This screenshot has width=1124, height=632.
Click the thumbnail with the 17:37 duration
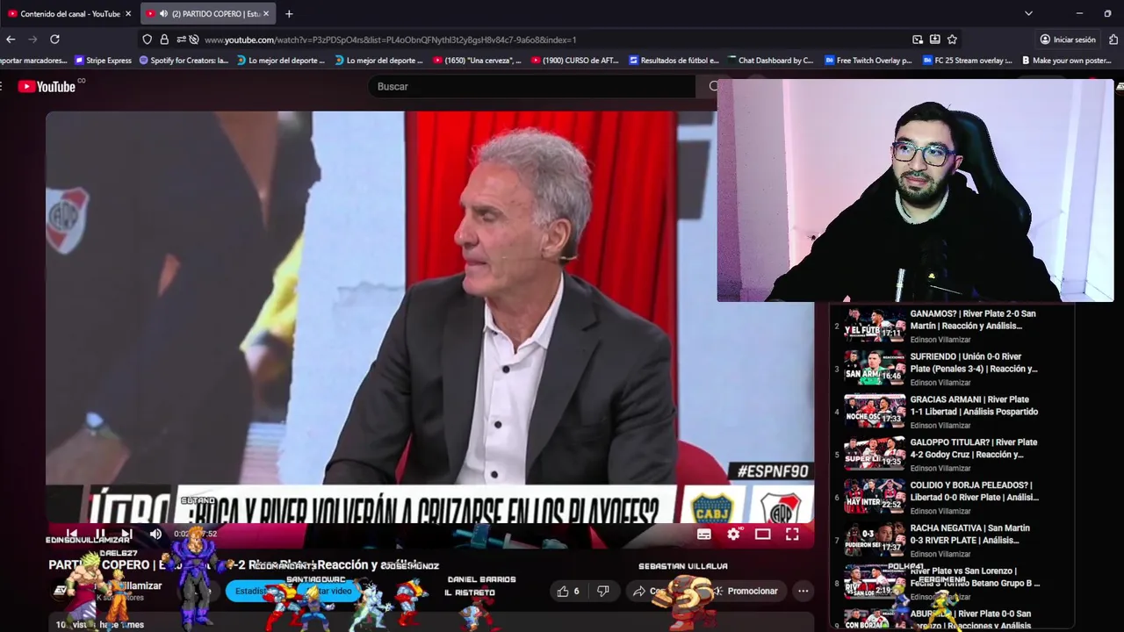875,540
